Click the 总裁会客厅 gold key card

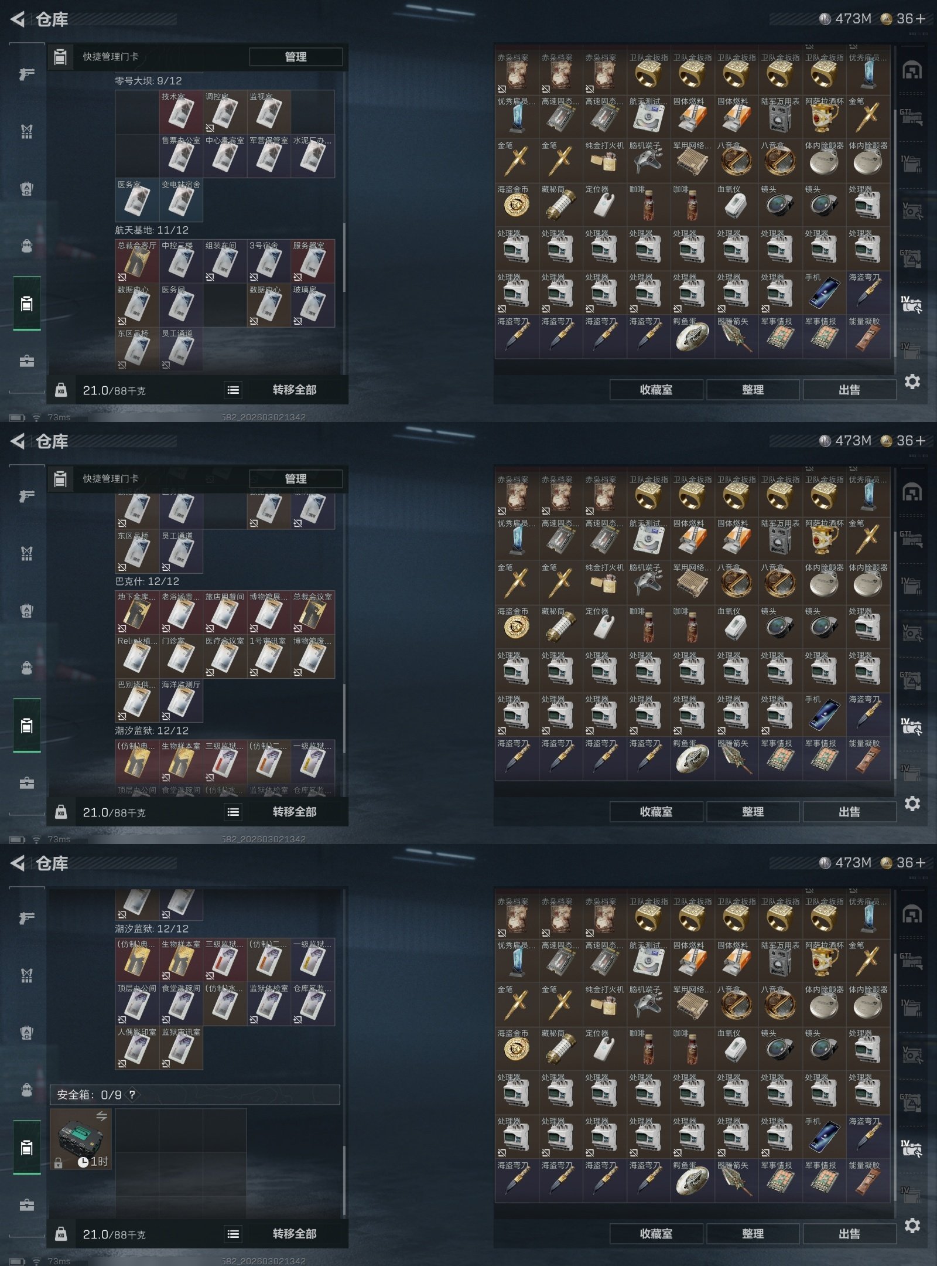click(137, 261)
